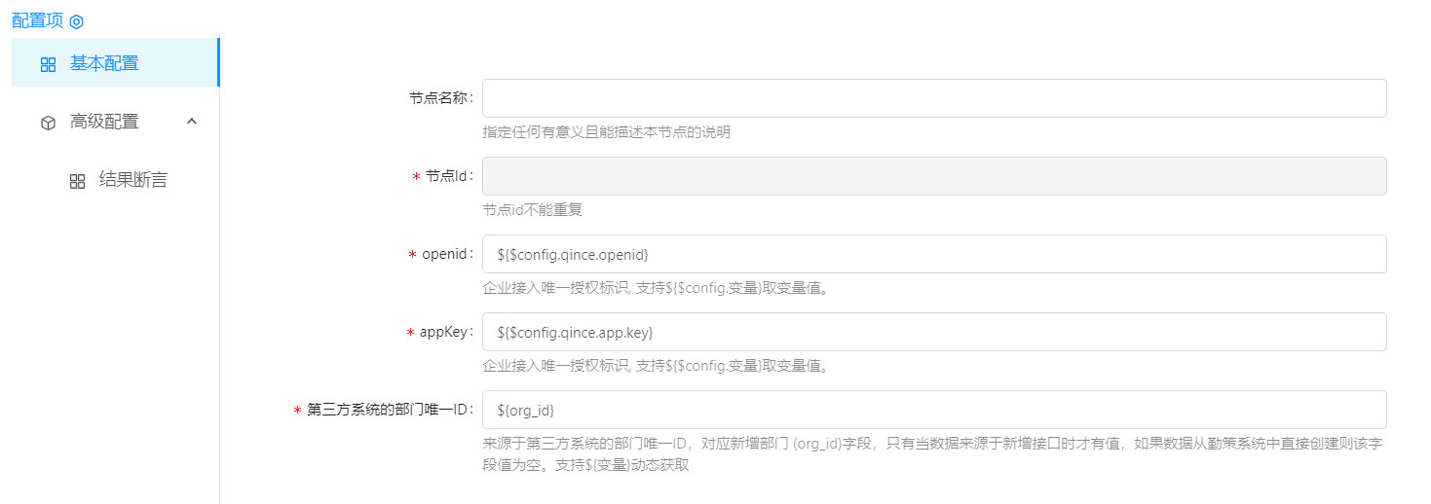Click the 节点id不能重复 hint text
Viewport: 1431px width, 504px height.
coord(532,210)
